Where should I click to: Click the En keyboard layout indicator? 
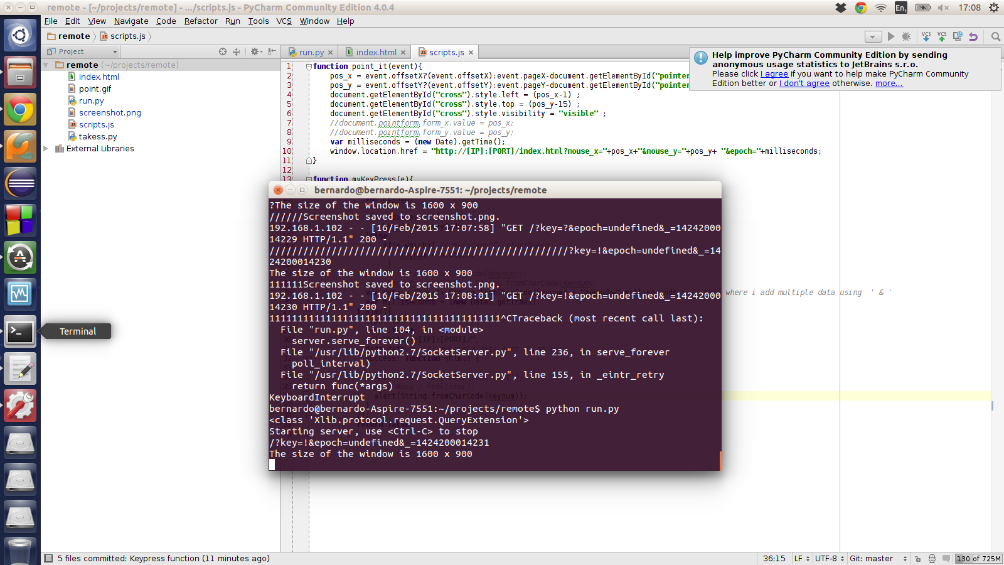point(900,8)
